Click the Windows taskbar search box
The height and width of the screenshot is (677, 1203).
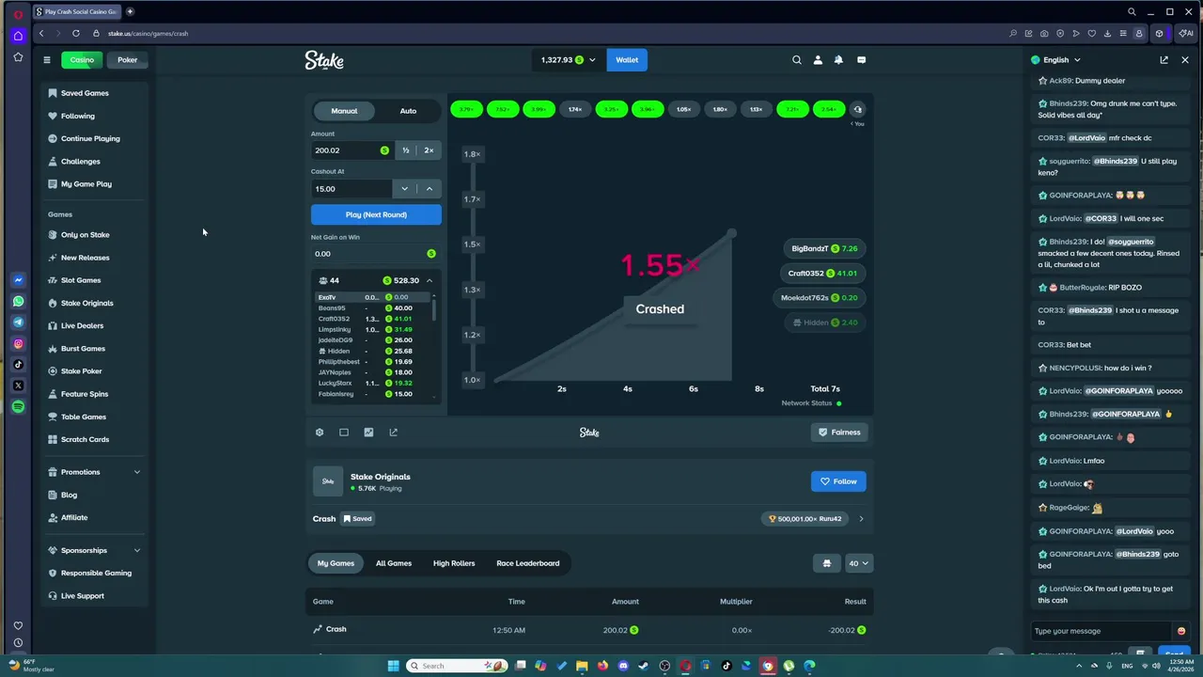456,666
